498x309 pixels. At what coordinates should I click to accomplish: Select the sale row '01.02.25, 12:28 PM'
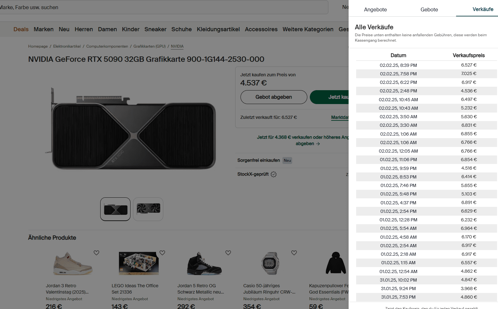click(426, 220)
